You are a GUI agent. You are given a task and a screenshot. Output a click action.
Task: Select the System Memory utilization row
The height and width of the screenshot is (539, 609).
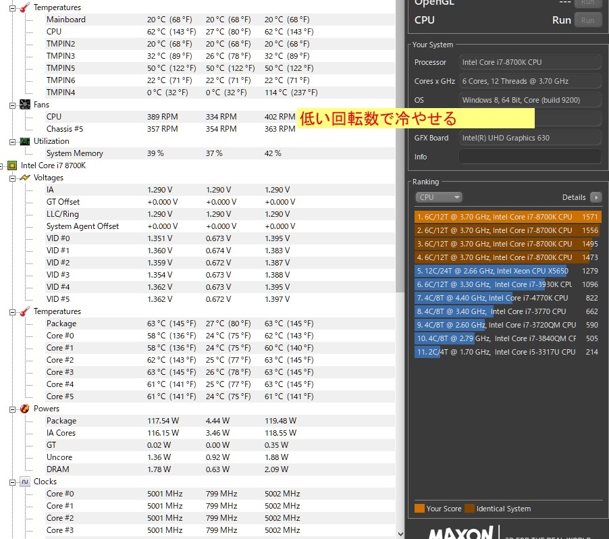tap(220, 153)
